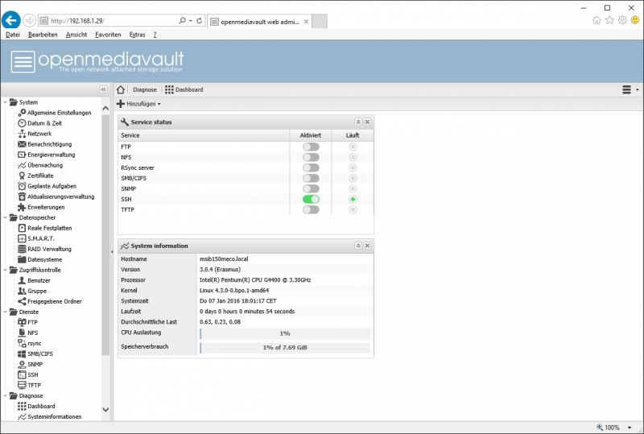Open Benutzer user management

point(34,280)
